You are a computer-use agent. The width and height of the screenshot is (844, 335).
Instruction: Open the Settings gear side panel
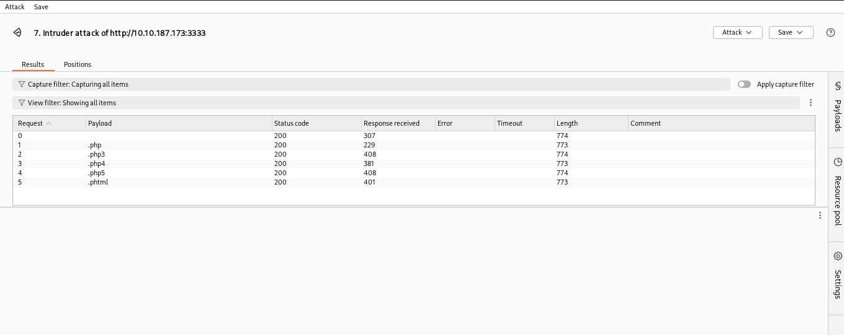[x=837, y=276]
